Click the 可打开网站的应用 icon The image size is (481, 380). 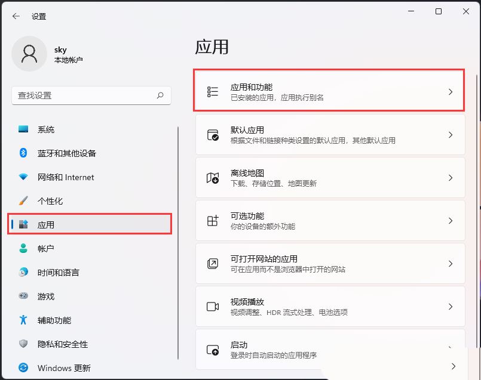[213, 263]
